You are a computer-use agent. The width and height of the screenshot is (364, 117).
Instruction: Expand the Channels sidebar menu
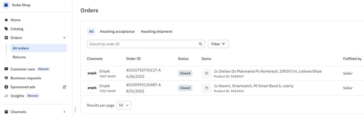(x=64, y=112)
